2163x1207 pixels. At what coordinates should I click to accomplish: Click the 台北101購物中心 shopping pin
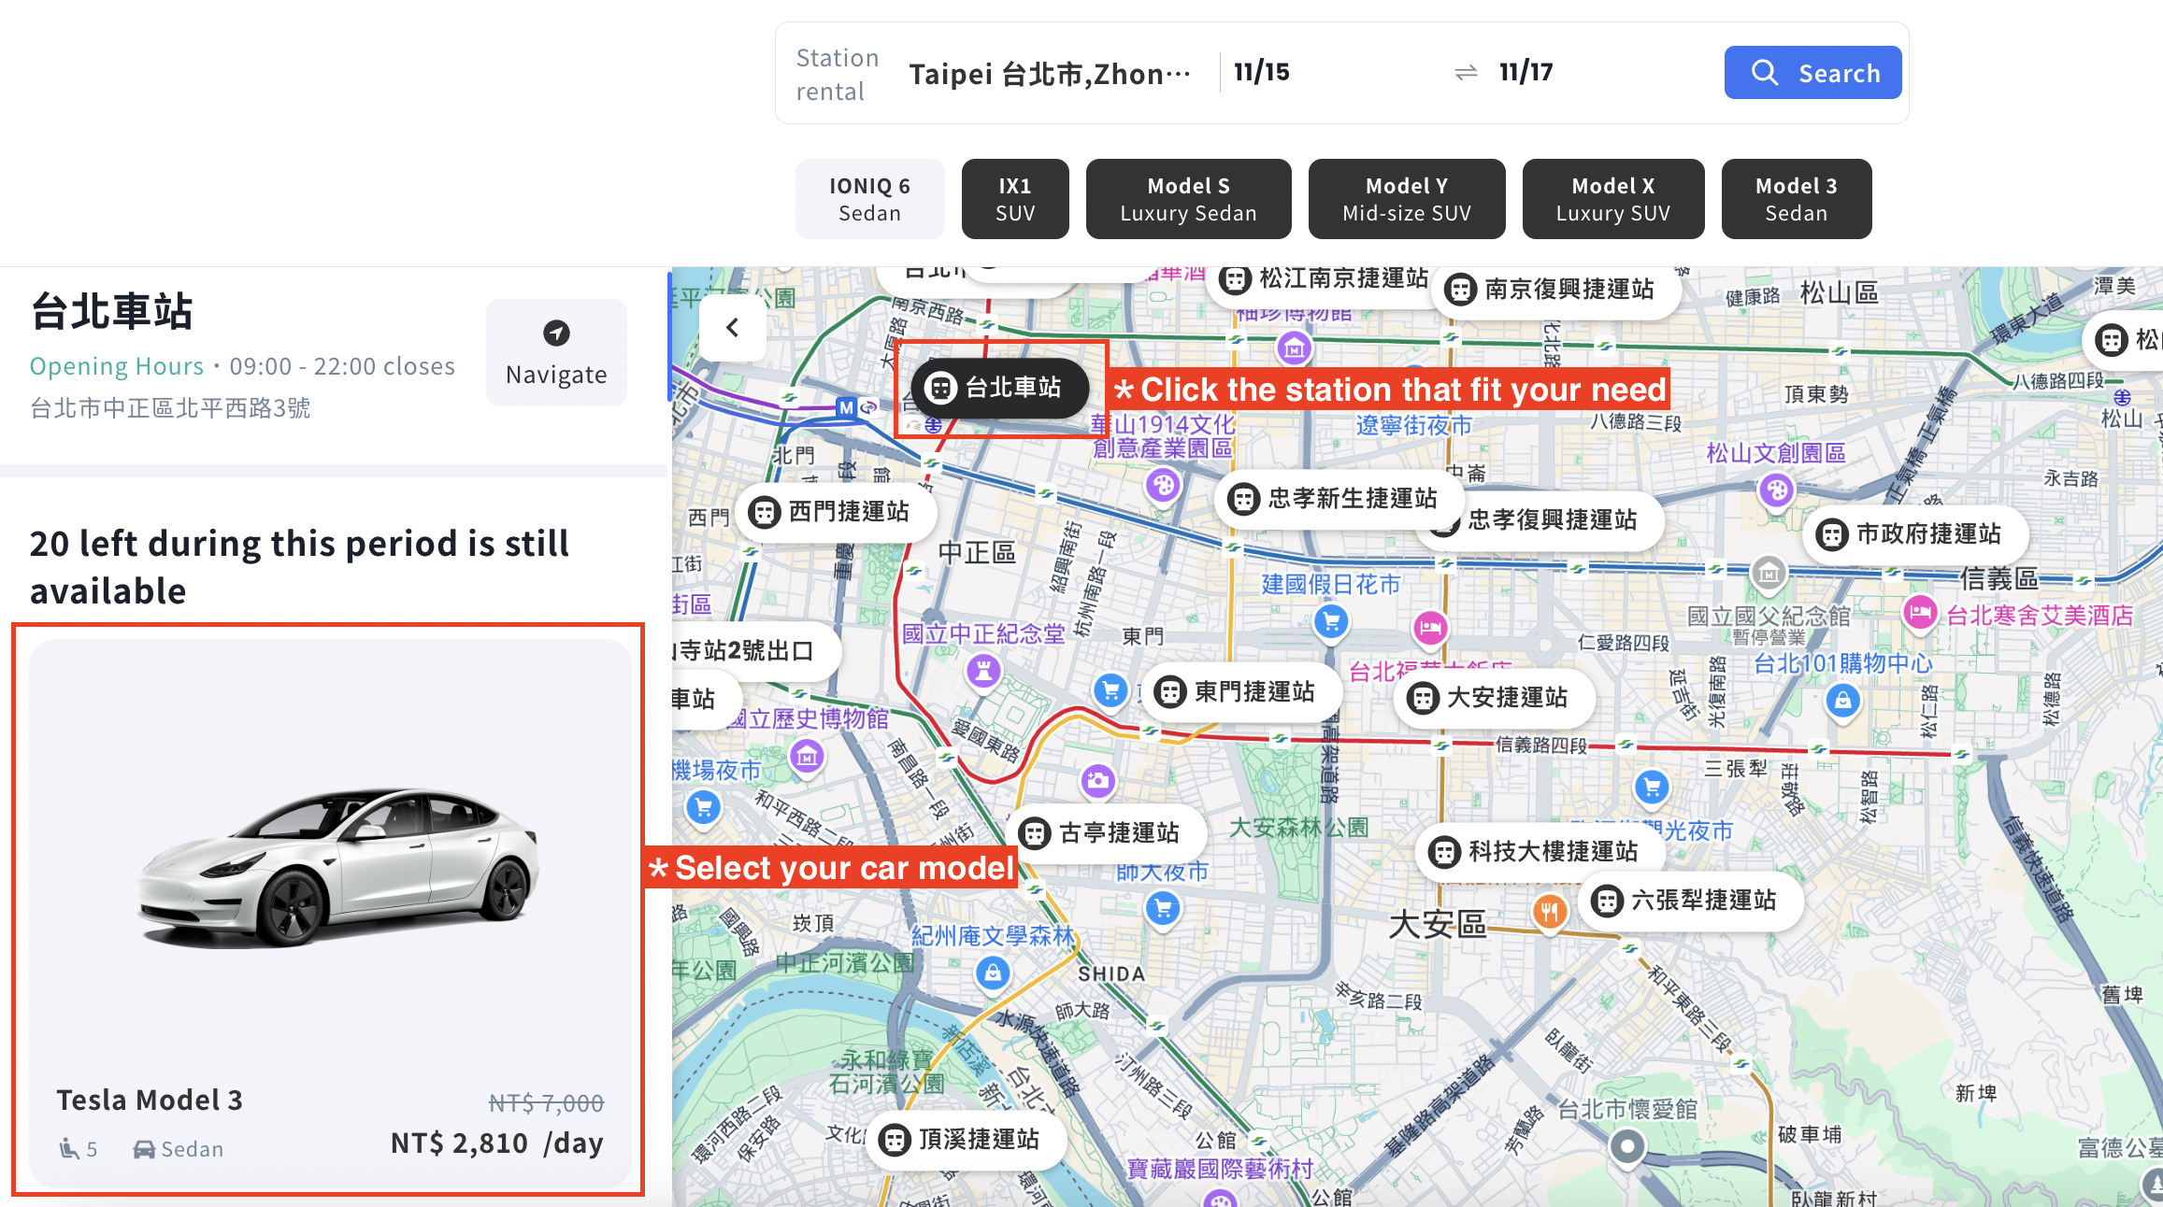click(1842, 702)
